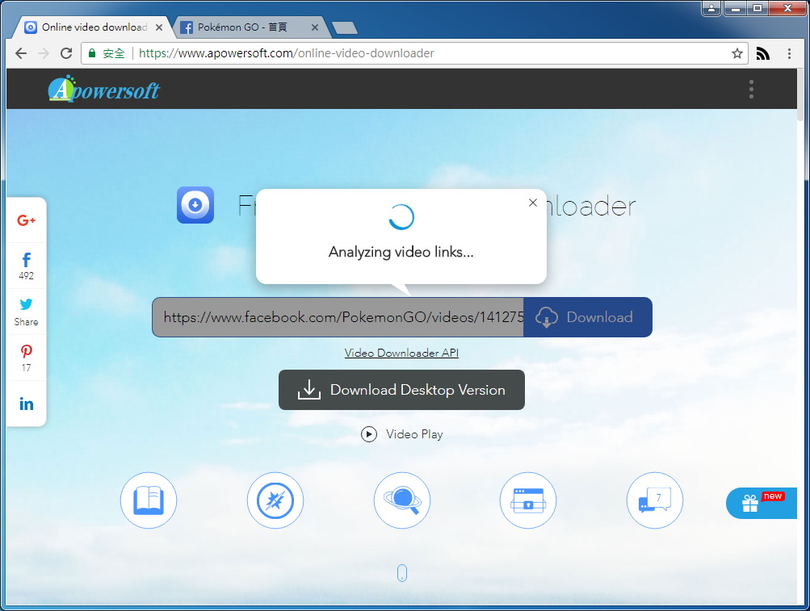Close the Online video downloader tab
Image resolution: width=810 pixels, height=611 pixels.
tap(159, 27)
